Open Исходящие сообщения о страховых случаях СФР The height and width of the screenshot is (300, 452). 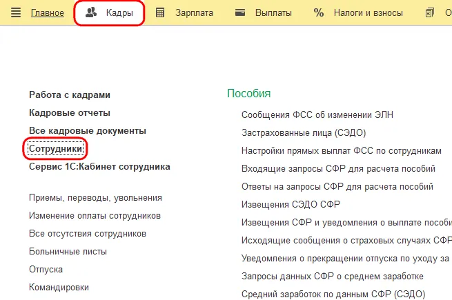(346, 241)
